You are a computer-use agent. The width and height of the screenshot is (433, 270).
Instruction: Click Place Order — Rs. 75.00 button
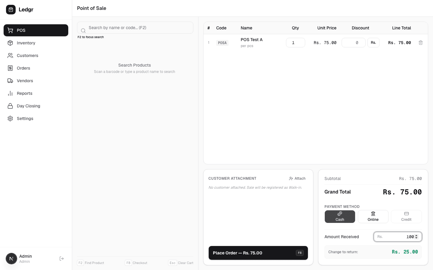(258, 253)
